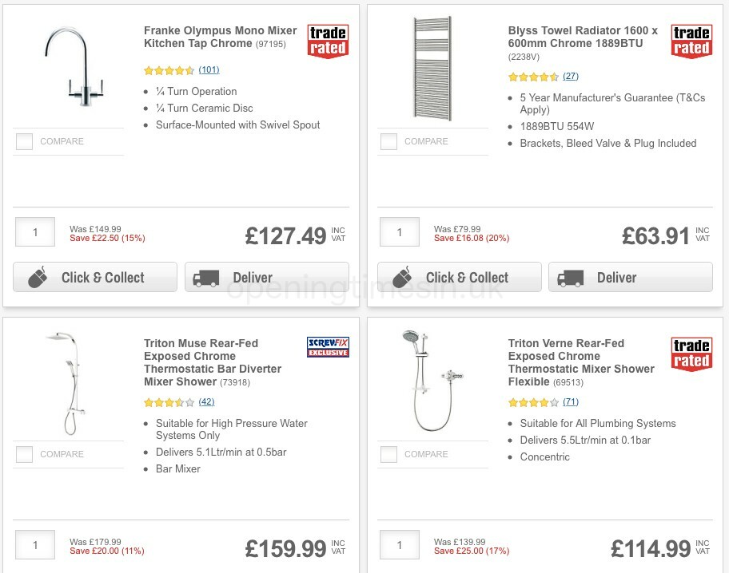The image size is (729, 573).
Task: Tick the Compare checkbox for Franke Olympus tap
Action: pyautogui.click(x=24, y=141)
